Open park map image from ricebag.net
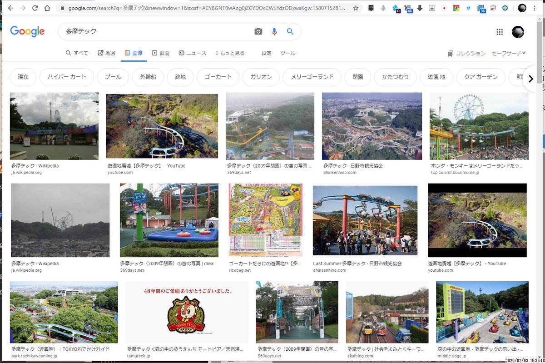Image resolution: width=545 pixels, height=363 pixels. click(265, 220)
